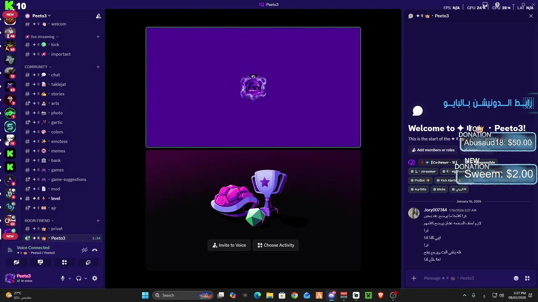Click the Windows taskbar Search box
The height and width of the screenshot is (302, 538).
pos(183,295)
